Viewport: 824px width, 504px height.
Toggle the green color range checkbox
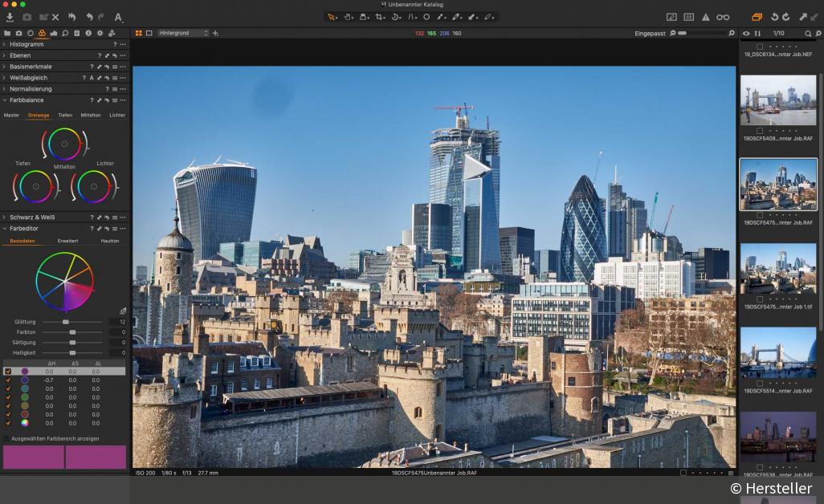8,397
